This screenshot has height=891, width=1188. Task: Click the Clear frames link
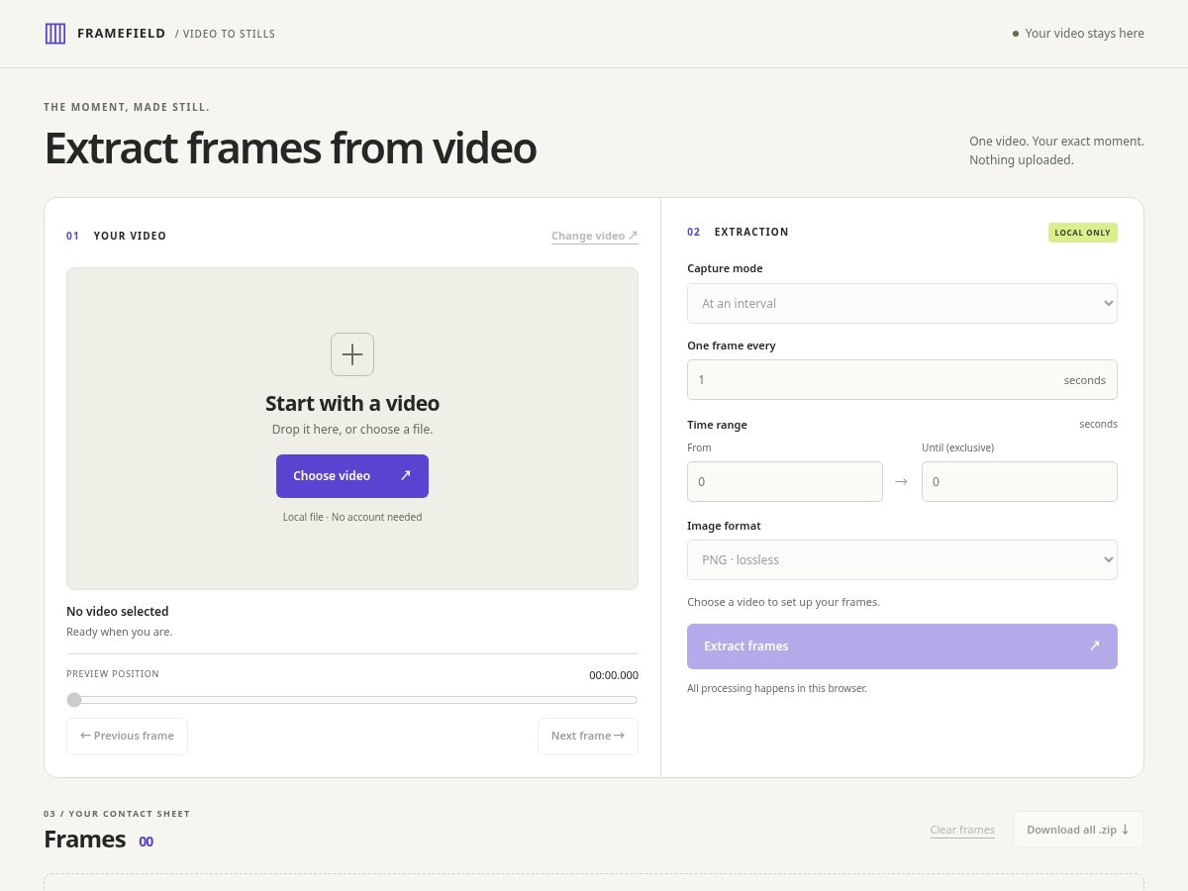[x=962, y=830]
